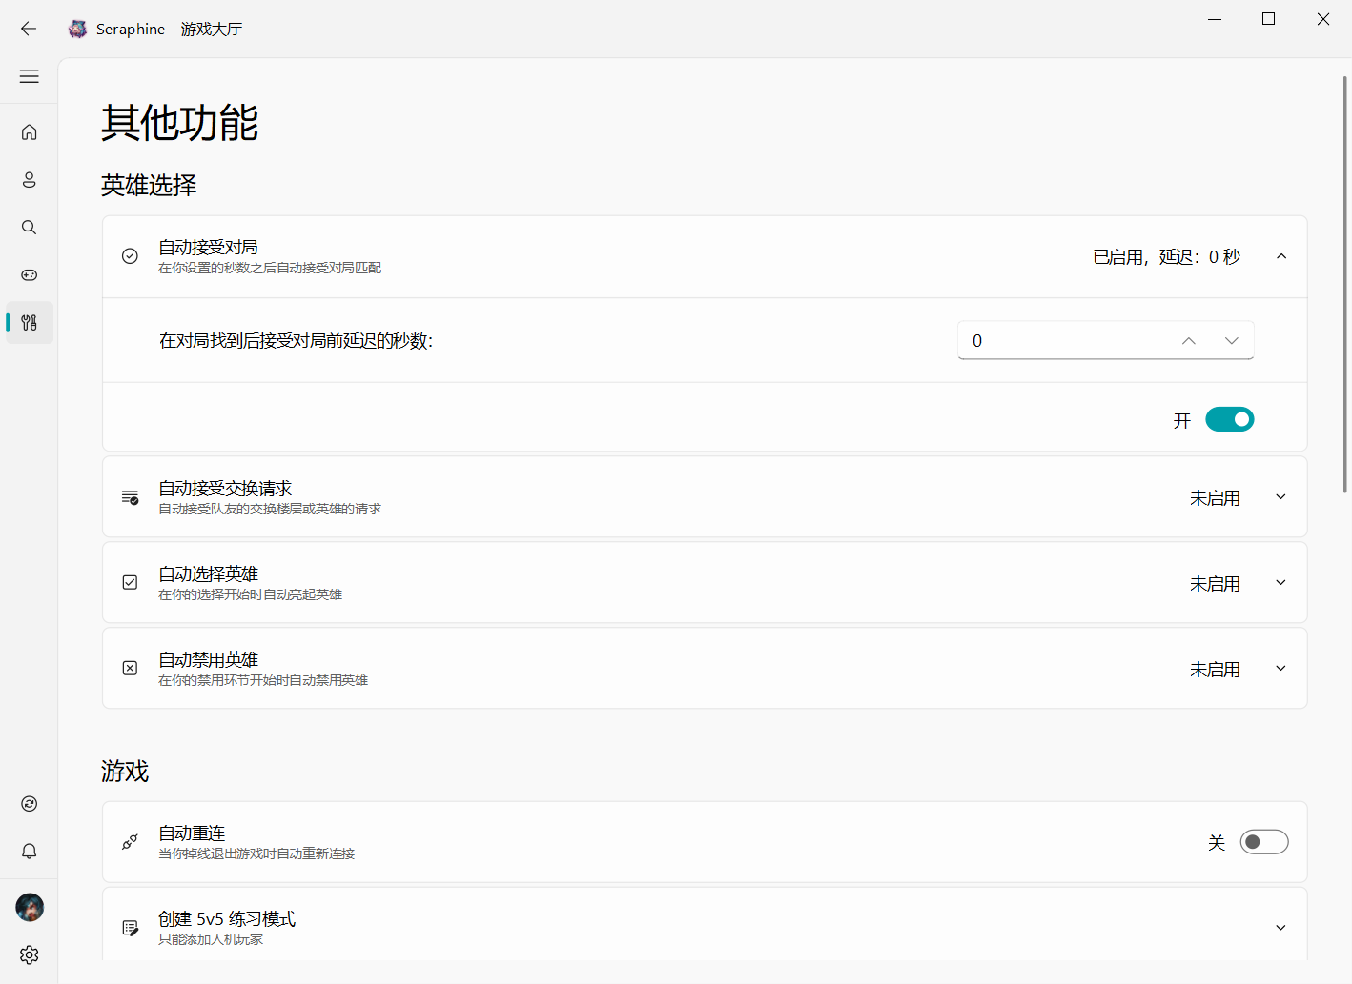Viewport: 1352px width, 984px height.
Task: Increase the delay seconds with the up stepper
Action: 1188,339
